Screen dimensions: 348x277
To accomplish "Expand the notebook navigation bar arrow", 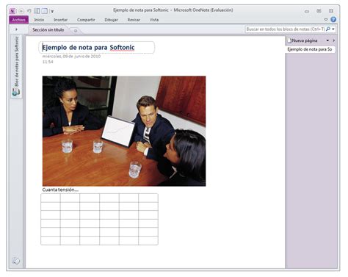I will tap(16, 29).
